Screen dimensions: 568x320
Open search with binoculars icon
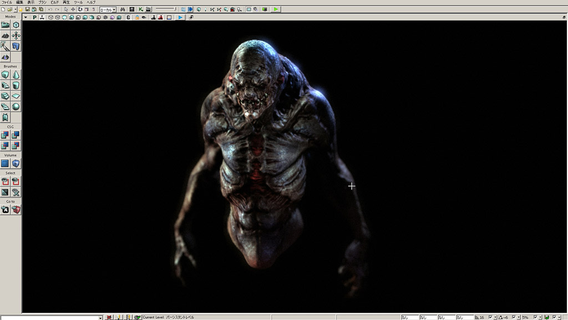[123, 9]
